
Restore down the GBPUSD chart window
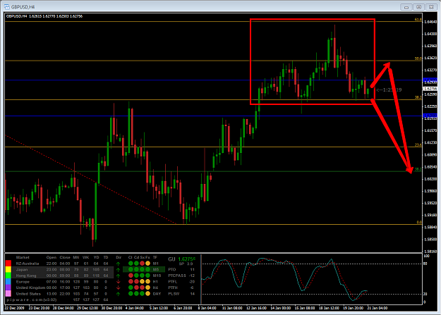[419, 7]
